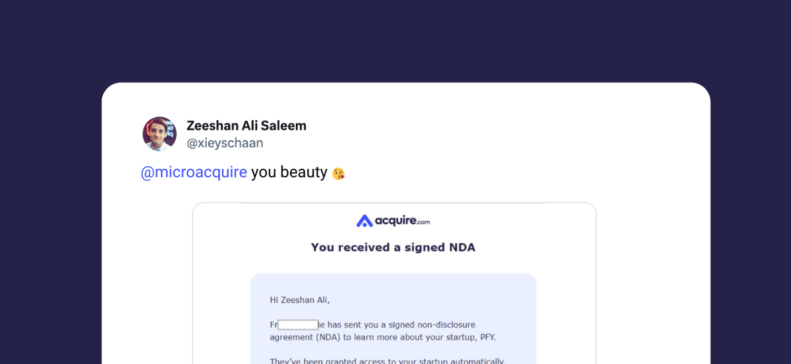Click the "They've been granted access" line
This screenshot has height=364, width=791.
(x=388, y=361)
